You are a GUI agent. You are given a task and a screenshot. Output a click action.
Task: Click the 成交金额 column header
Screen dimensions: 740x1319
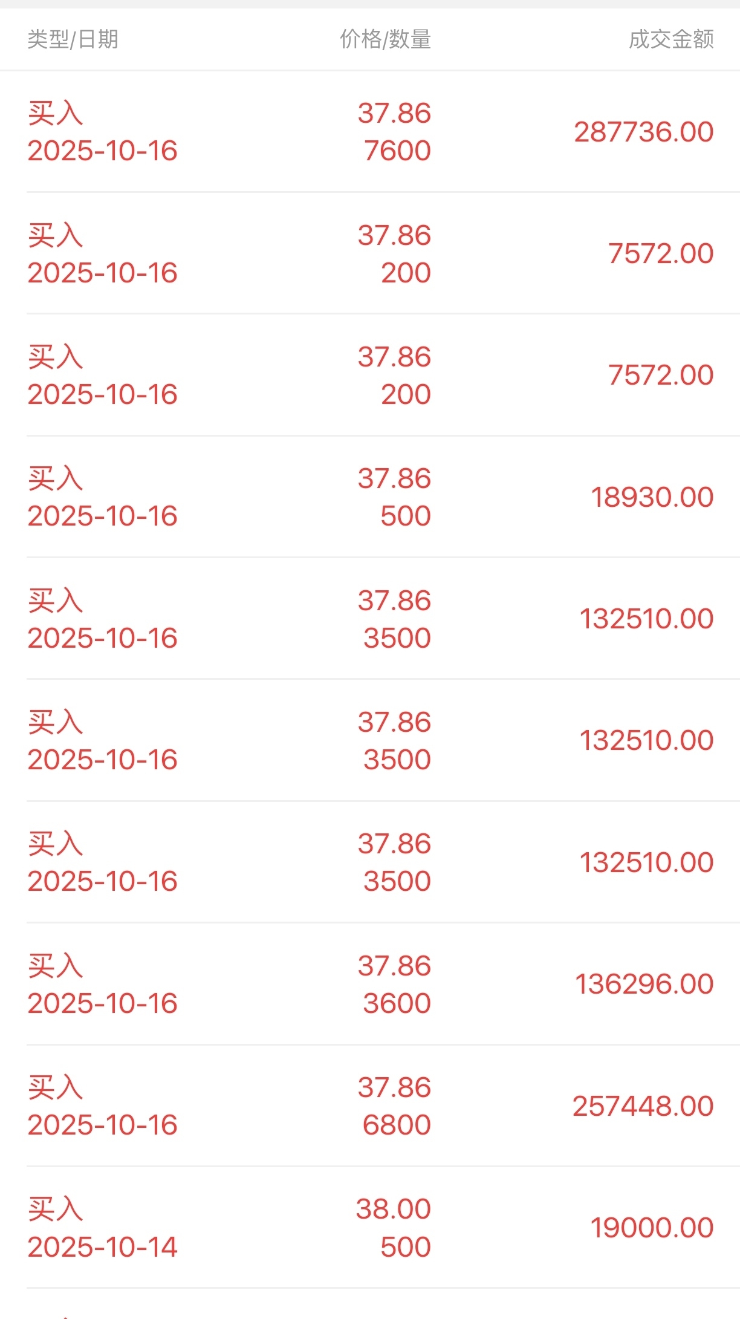pos(671,39)
